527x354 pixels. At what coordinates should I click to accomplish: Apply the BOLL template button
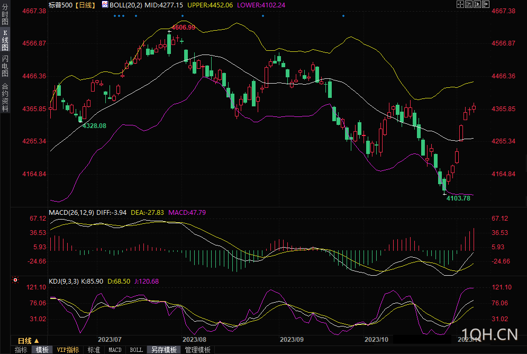(x=136, y=350)
